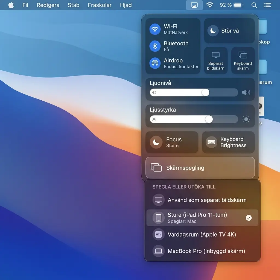The image size is (280, 280).
Task: Click the overlapping-screens icon in Skärmspegling
Action: click(156, 168)
